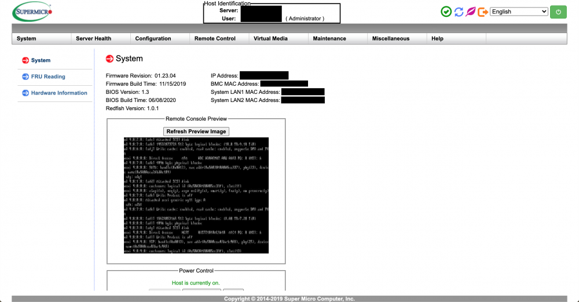This screenshot has width=579, height=302.
Task: Select System in the sidebar
Action: tap(41, 60)
